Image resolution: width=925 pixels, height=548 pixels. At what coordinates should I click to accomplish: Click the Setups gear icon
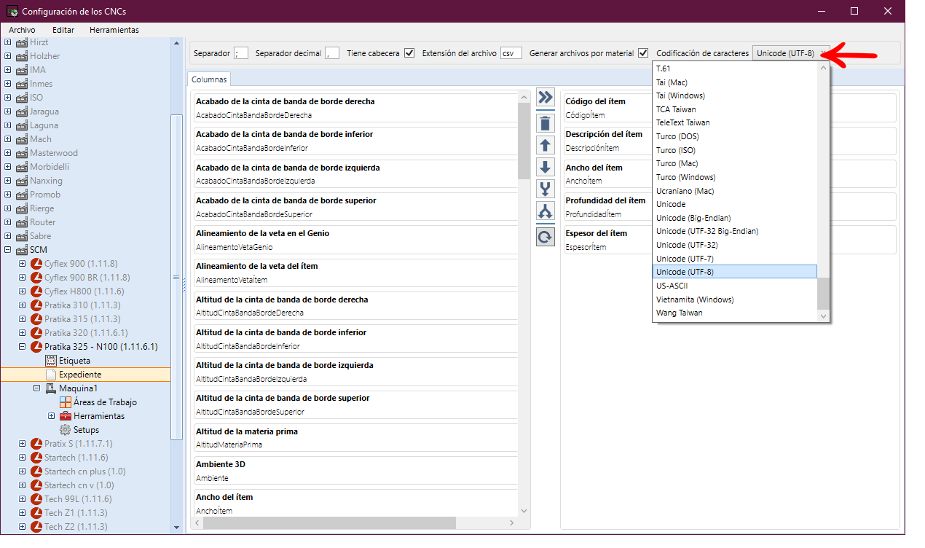point(66,430)
